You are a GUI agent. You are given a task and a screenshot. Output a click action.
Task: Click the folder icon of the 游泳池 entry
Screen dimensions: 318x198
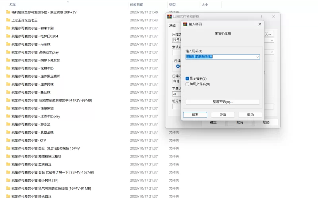(8, 124)
